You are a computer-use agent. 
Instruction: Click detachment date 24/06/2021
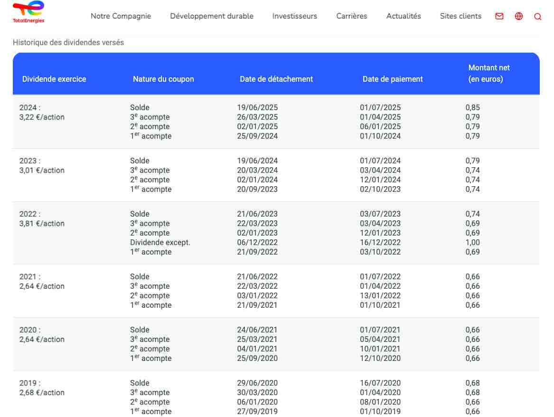pyautogui.click(x=257, y=330)
